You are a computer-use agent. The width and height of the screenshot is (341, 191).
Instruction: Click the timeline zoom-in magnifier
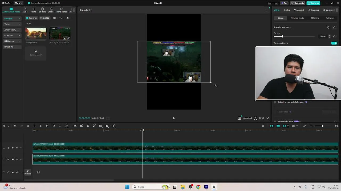(x=336, y=126)
